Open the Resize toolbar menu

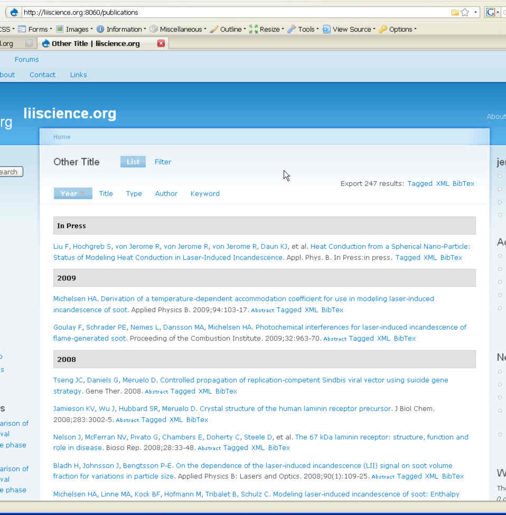pyautogui.click(x=266, y=29)
